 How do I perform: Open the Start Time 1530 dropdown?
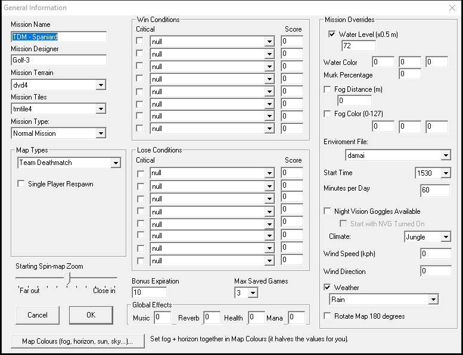click(x=446, y=173)
